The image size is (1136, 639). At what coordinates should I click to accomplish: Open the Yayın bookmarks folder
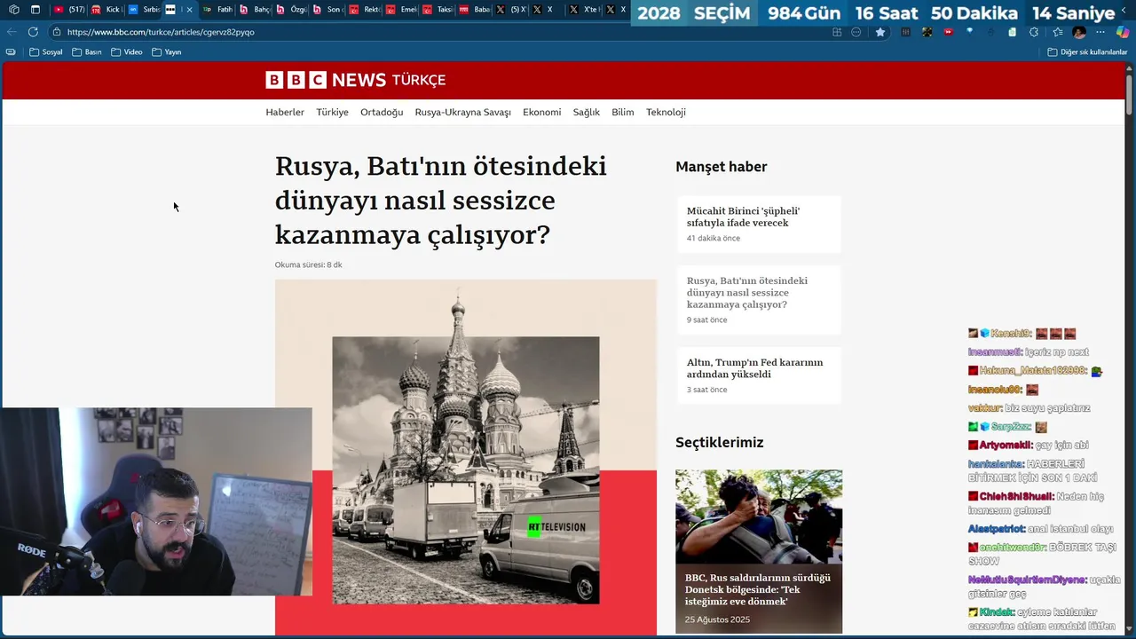coord(167,51)
